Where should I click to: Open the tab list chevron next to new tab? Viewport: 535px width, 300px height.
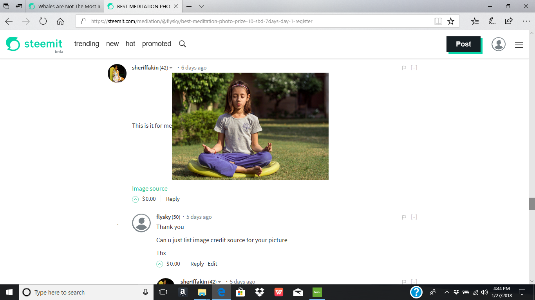point(201,7)
